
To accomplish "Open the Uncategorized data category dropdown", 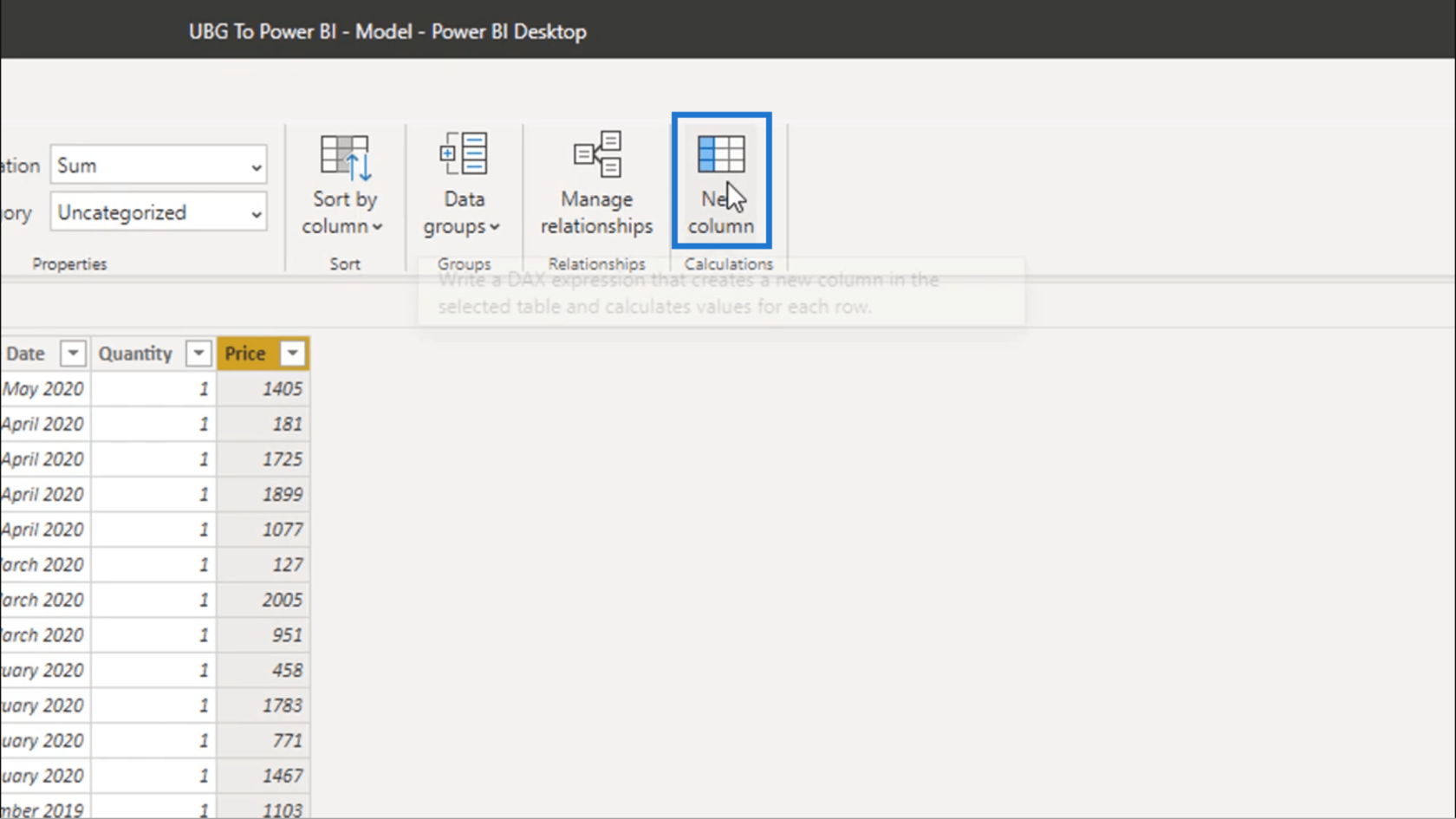I will (x=159, y=212).
